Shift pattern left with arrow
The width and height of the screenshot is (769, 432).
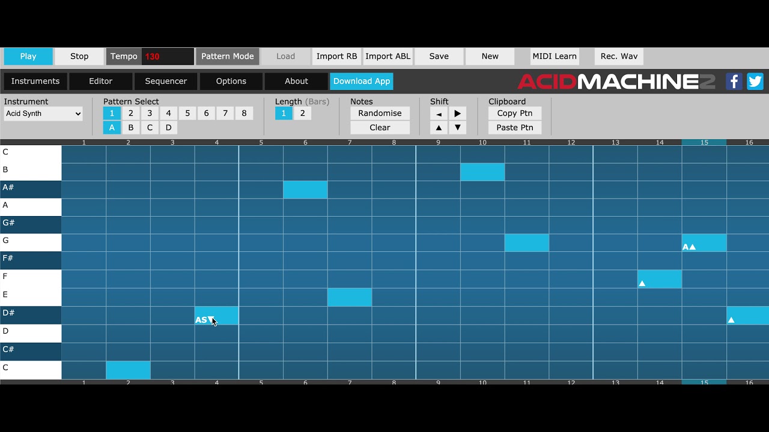[439, 113]
